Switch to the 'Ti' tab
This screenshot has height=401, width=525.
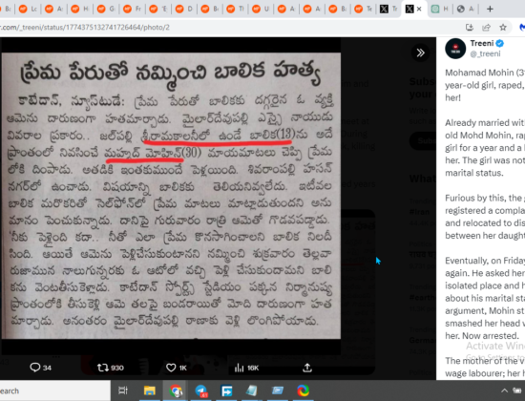(x=236, y=9)
